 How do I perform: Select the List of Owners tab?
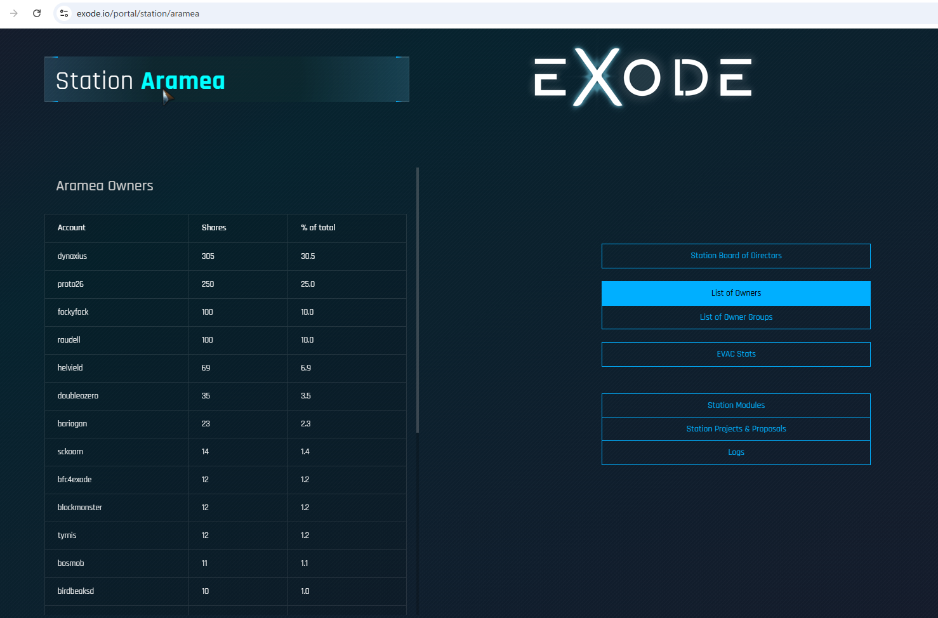point(736,293)
